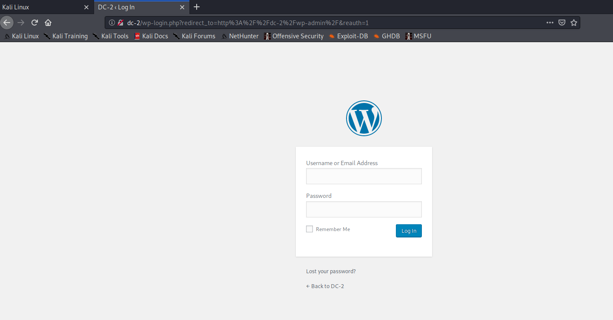Click the insecure connection padlock icon
This screenshot has height=320, width=613.
point(120,23)
